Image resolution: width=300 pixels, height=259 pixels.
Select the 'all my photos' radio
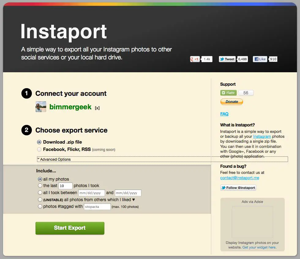(x=40, y=179)
